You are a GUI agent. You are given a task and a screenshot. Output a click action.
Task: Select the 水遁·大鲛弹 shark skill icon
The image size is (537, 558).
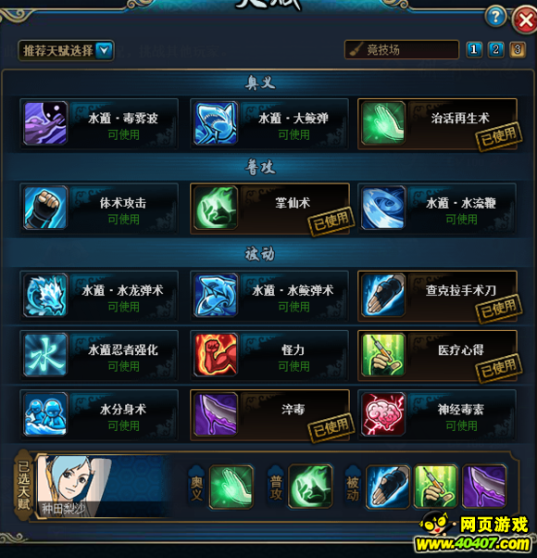pyautogui.click(x=216, y=123)
